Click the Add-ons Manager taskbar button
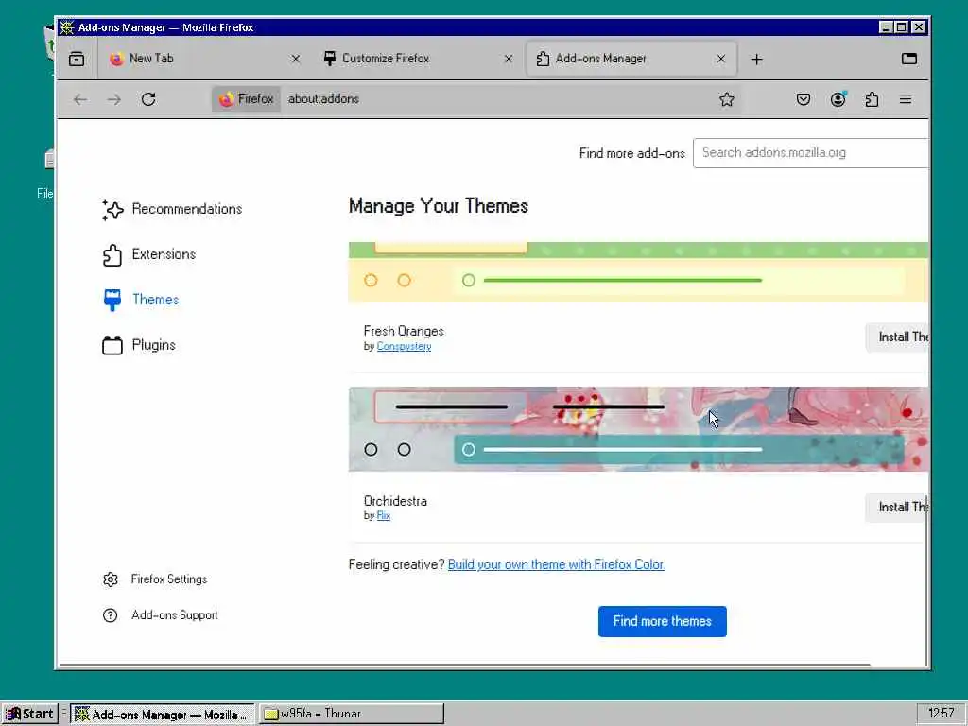 (x=163, y=715)
